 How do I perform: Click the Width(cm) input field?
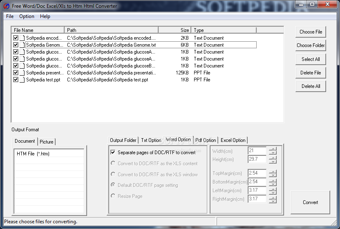(x=257, y=150)
